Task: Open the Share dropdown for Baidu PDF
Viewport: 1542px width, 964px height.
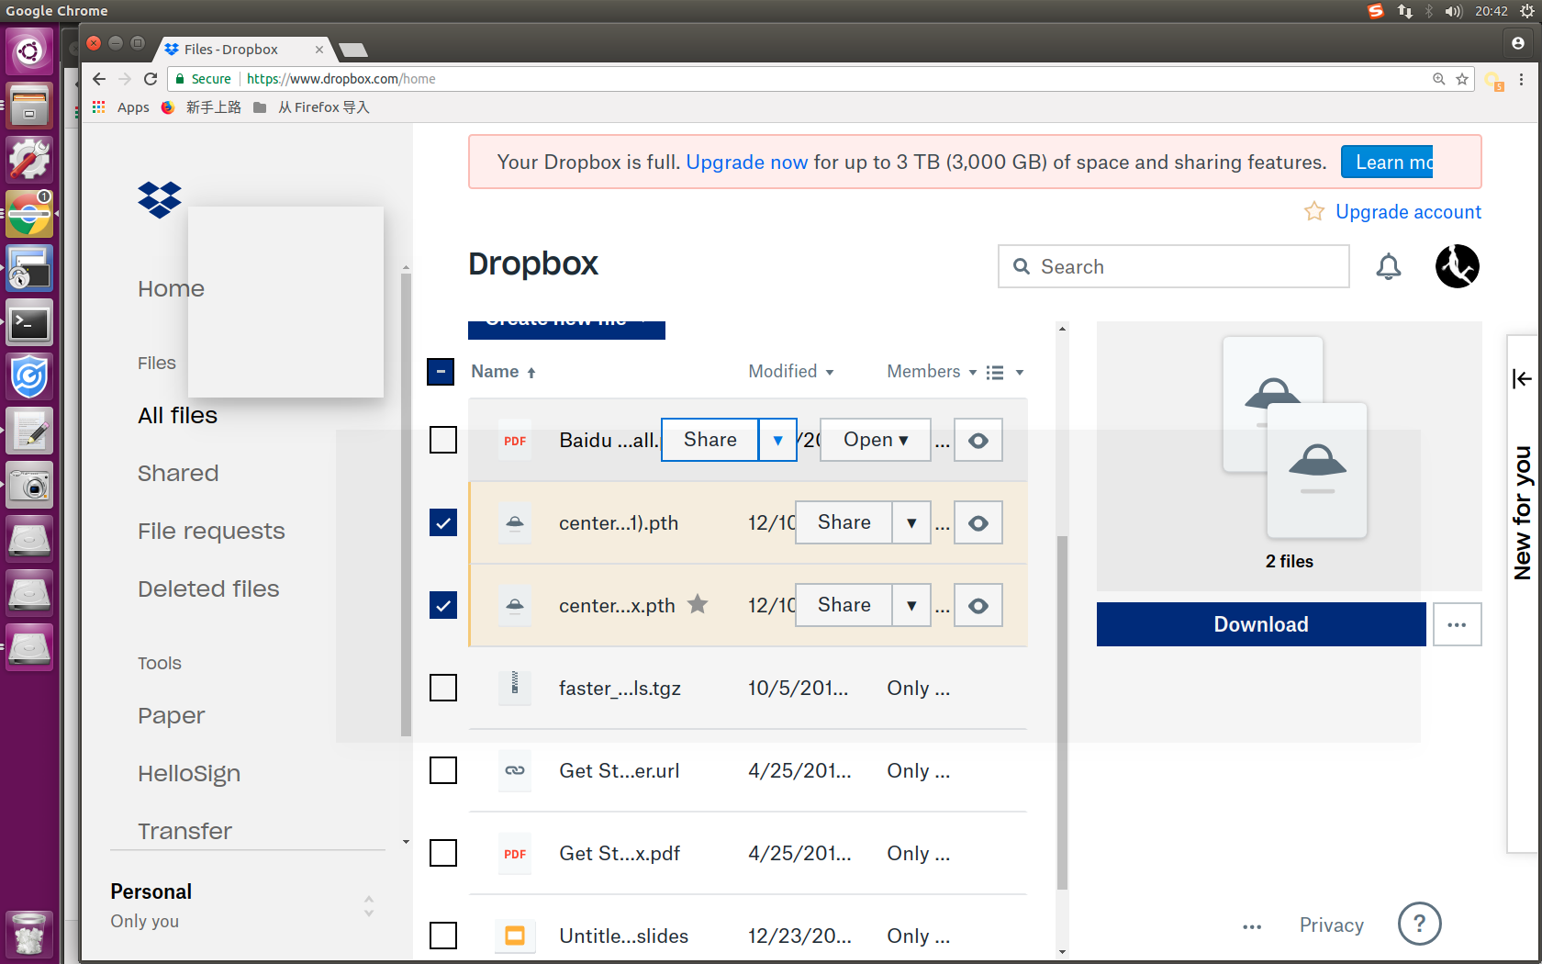Action: (x=777, y=440)
